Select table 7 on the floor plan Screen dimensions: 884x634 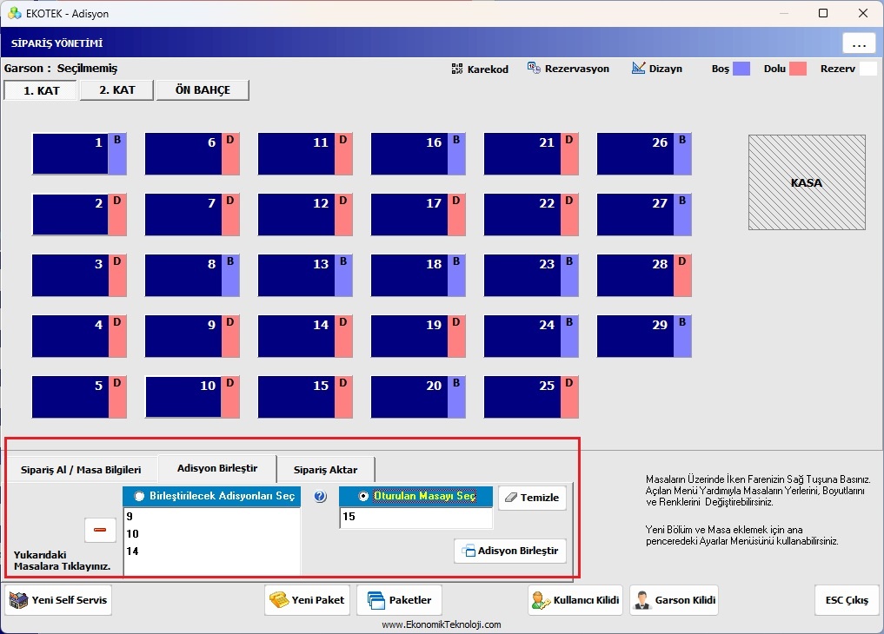(x=192, y=215)
